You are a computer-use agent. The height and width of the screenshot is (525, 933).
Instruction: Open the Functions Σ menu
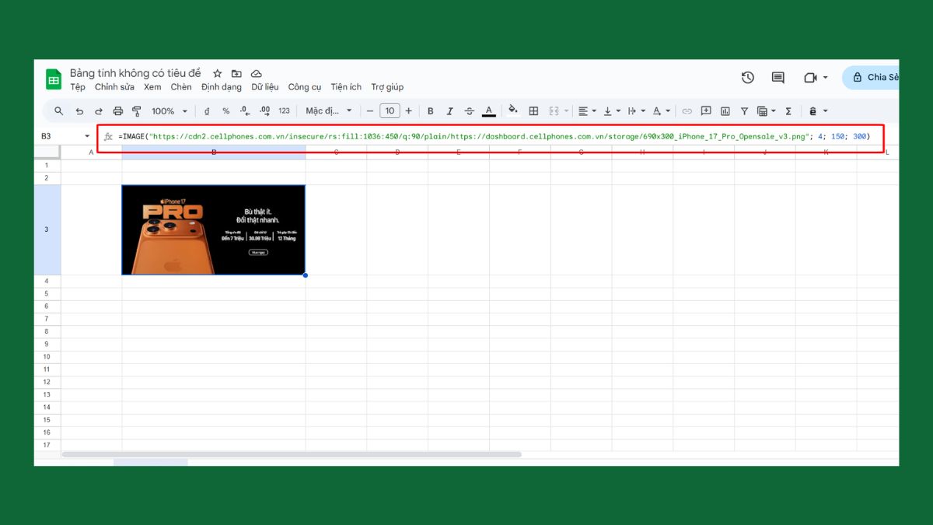coord(788,110)
